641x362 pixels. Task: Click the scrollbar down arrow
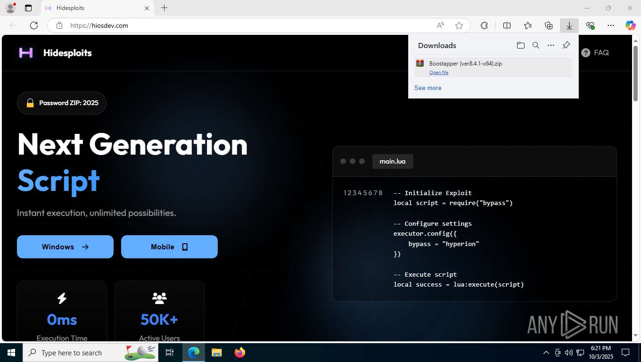(635, 335)
